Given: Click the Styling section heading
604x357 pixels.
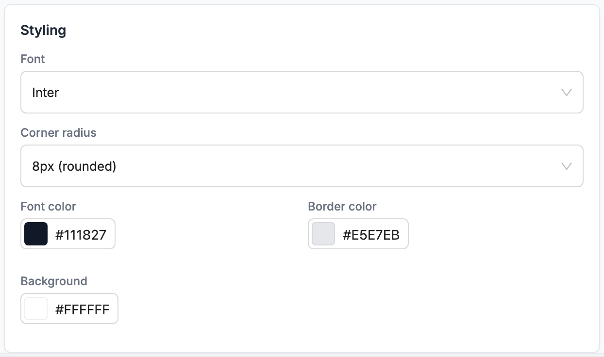Looking at the screenshot, I should (43, 30).
